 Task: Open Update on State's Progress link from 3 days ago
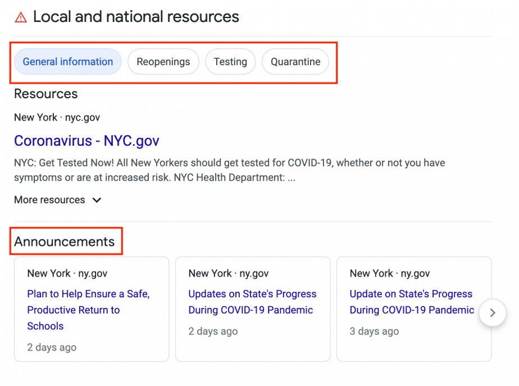(x=412, y=302)
